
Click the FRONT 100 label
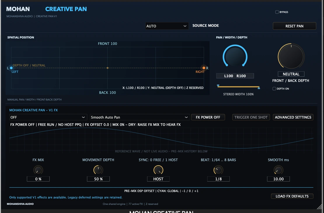(x=107, y=43)
